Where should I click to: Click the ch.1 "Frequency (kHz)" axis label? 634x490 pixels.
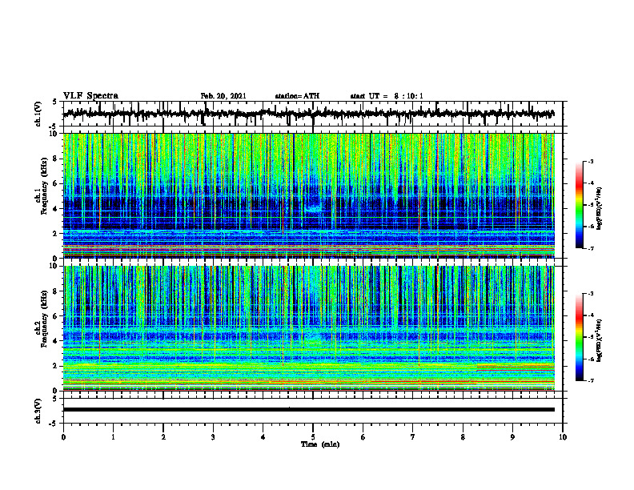[44, 187]
